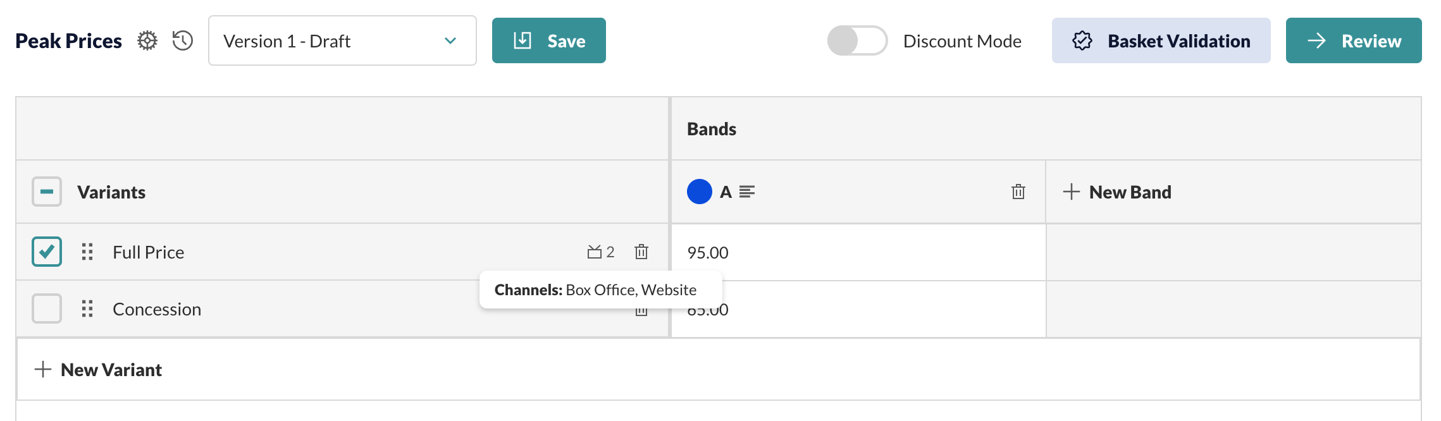
Task: Check the Concession checkbox
Action: click(x=47, y=308)
